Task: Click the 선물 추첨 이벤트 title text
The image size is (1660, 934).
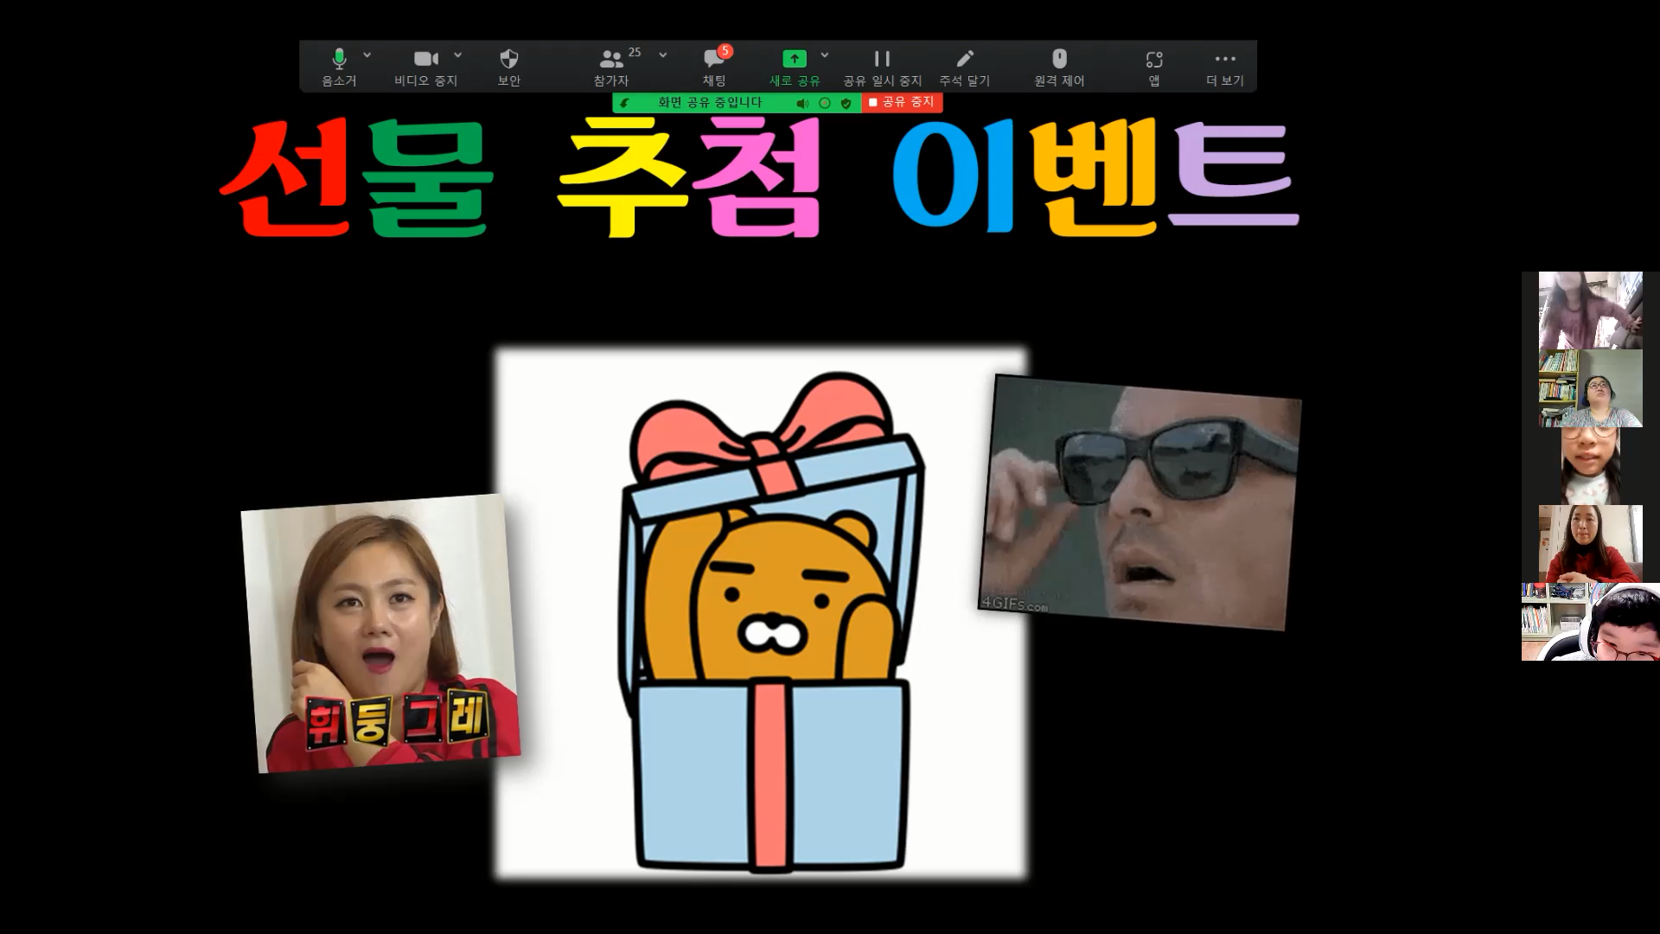Action: 759,178
